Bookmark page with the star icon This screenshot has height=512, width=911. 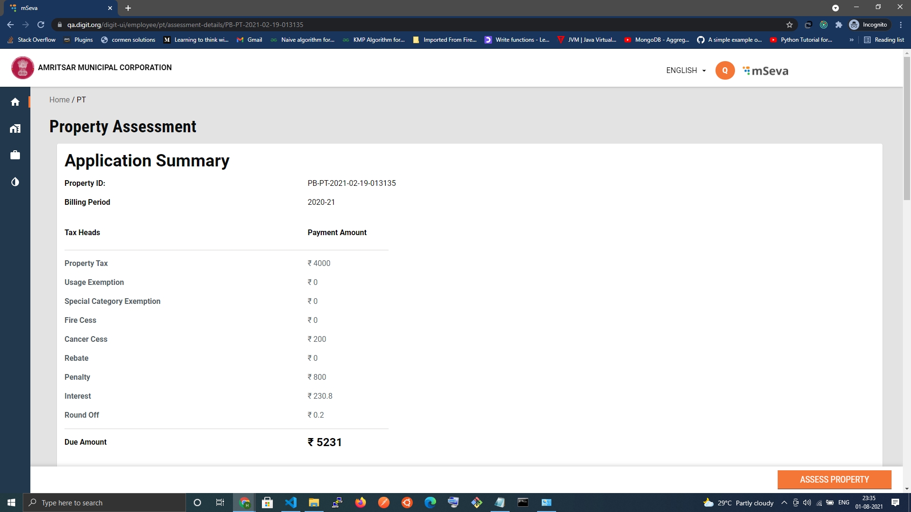click(x=790, y=25)
